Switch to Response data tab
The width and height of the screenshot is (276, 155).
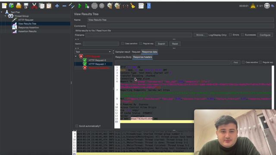150,52
